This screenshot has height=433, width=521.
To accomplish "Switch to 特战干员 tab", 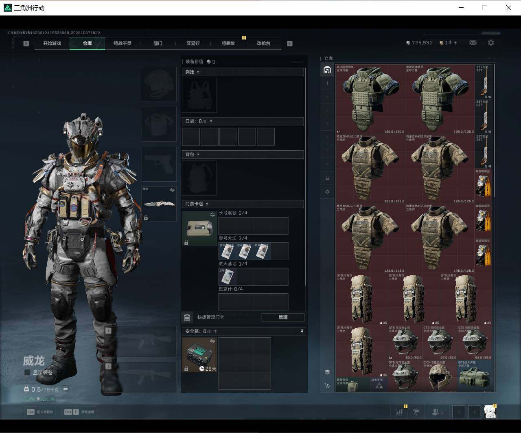I will coord(123,43).
